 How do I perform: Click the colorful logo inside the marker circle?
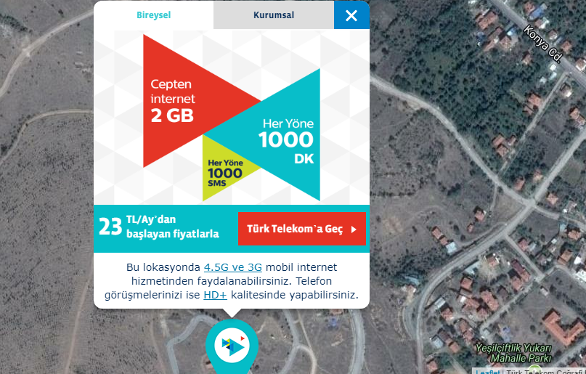click(232, 346)
